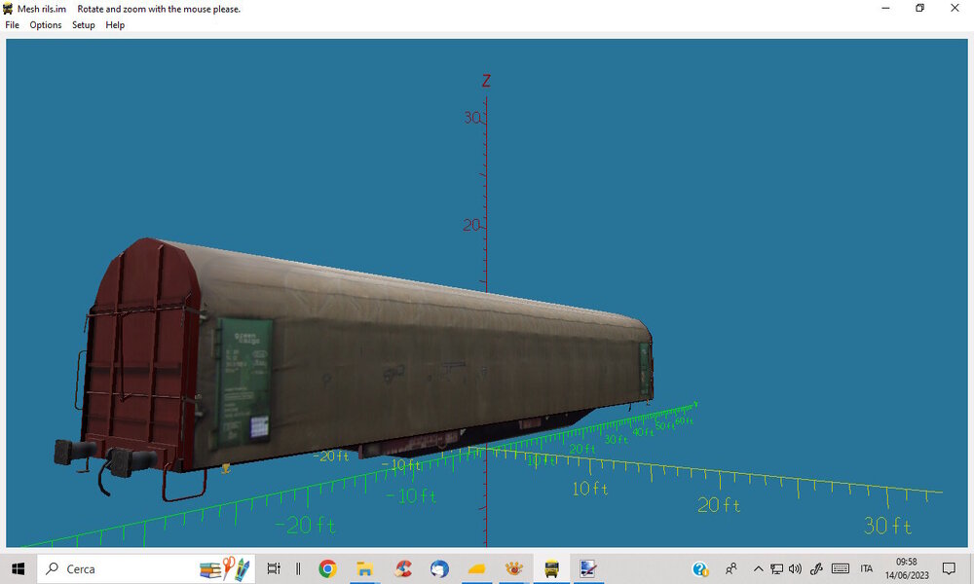Open the Help menu

[115, 25]
